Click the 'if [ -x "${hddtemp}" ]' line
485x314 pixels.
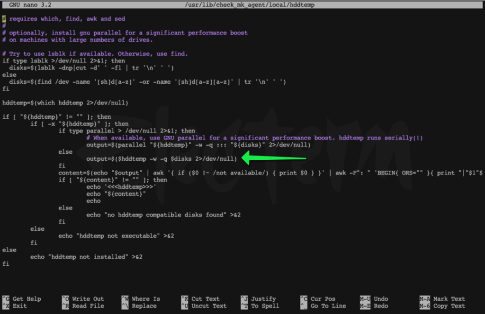(80, 124)
